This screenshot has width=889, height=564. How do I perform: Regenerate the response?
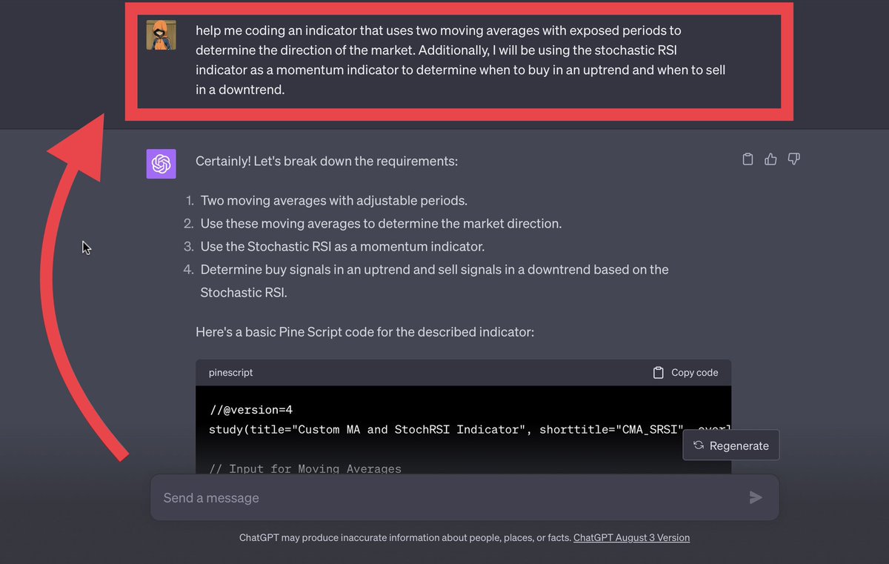pos(731,445)
